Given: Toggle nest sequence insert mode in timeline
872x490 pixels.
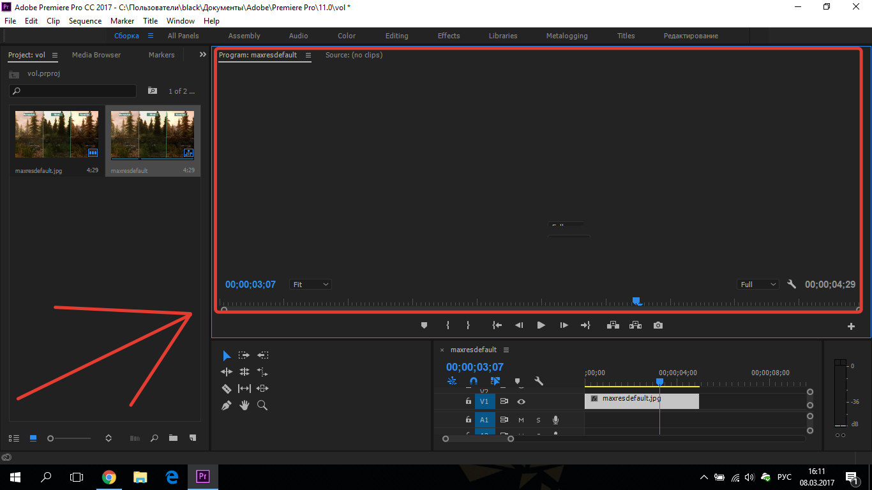Looking at the screenshot, I should tap(452, 381).
